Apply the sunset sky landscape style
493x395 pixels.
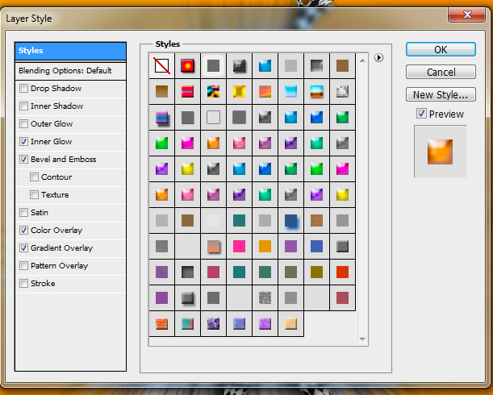point(316,91)
